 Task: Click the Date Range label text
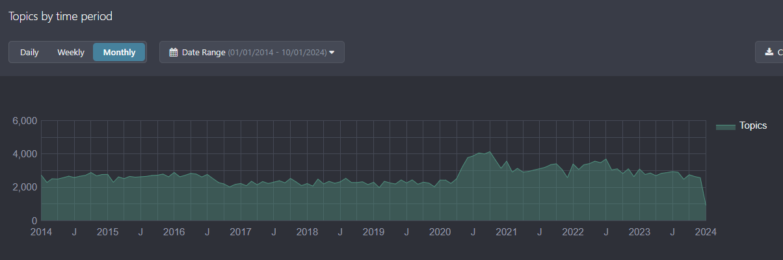[x=204, y=53]
